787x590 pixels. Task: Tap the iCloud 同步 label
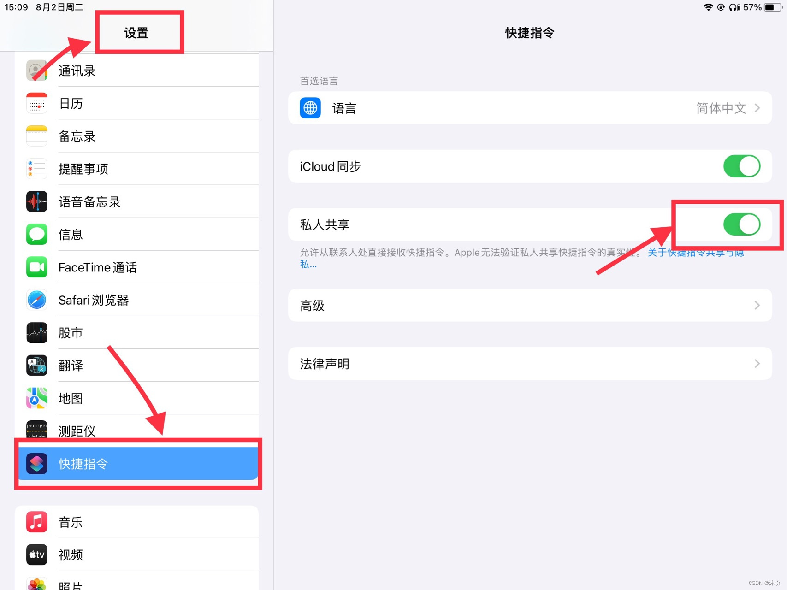(x=330, y=166)
